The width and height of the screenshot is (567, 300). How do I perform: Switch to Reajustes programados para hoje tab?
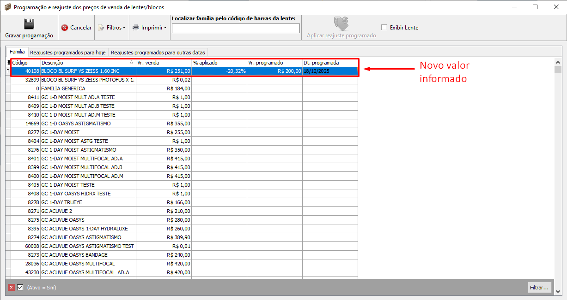point(68,53)
